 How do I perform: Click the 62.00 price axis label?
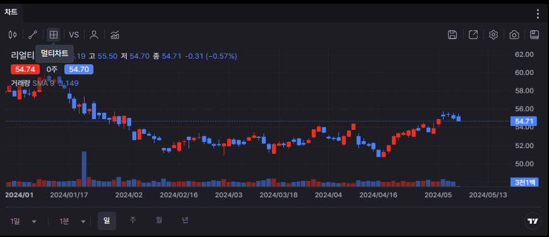coord(524,55)
